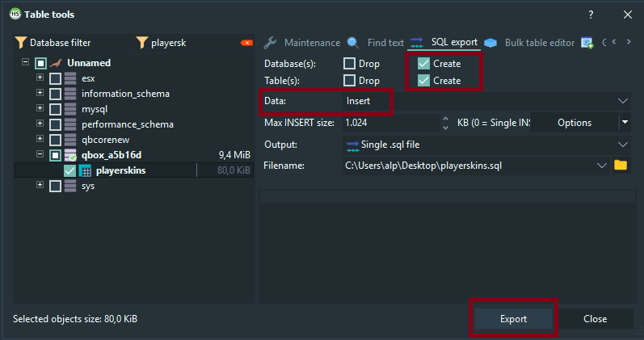Click the qbcorenew database icon
Image resolution: width=644 pixels, height=340 pixels.
pos(70,140)
